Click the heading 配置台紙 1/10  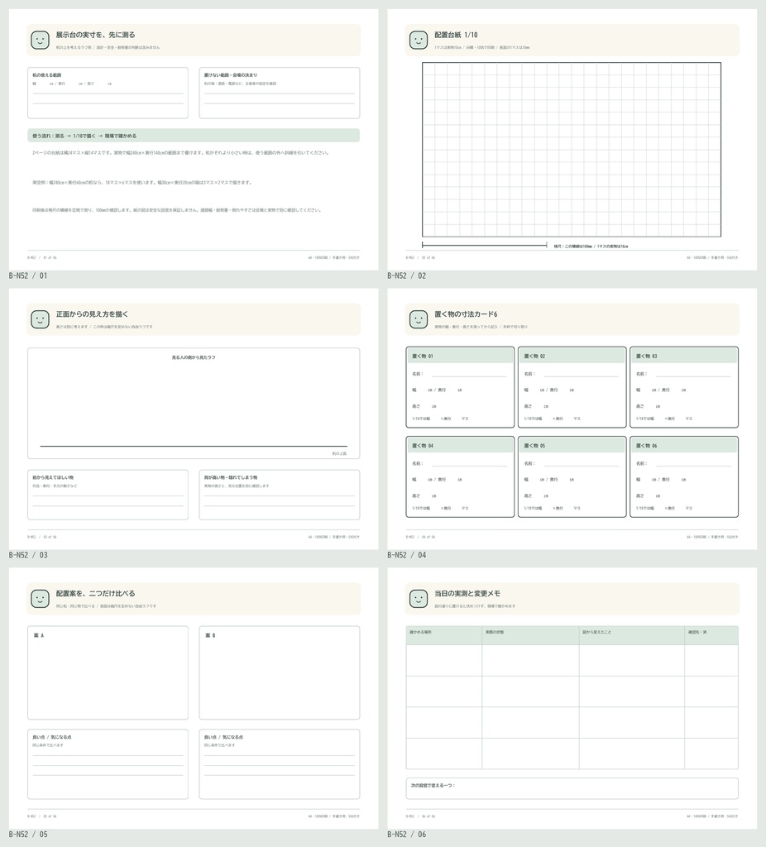point(456,35)
